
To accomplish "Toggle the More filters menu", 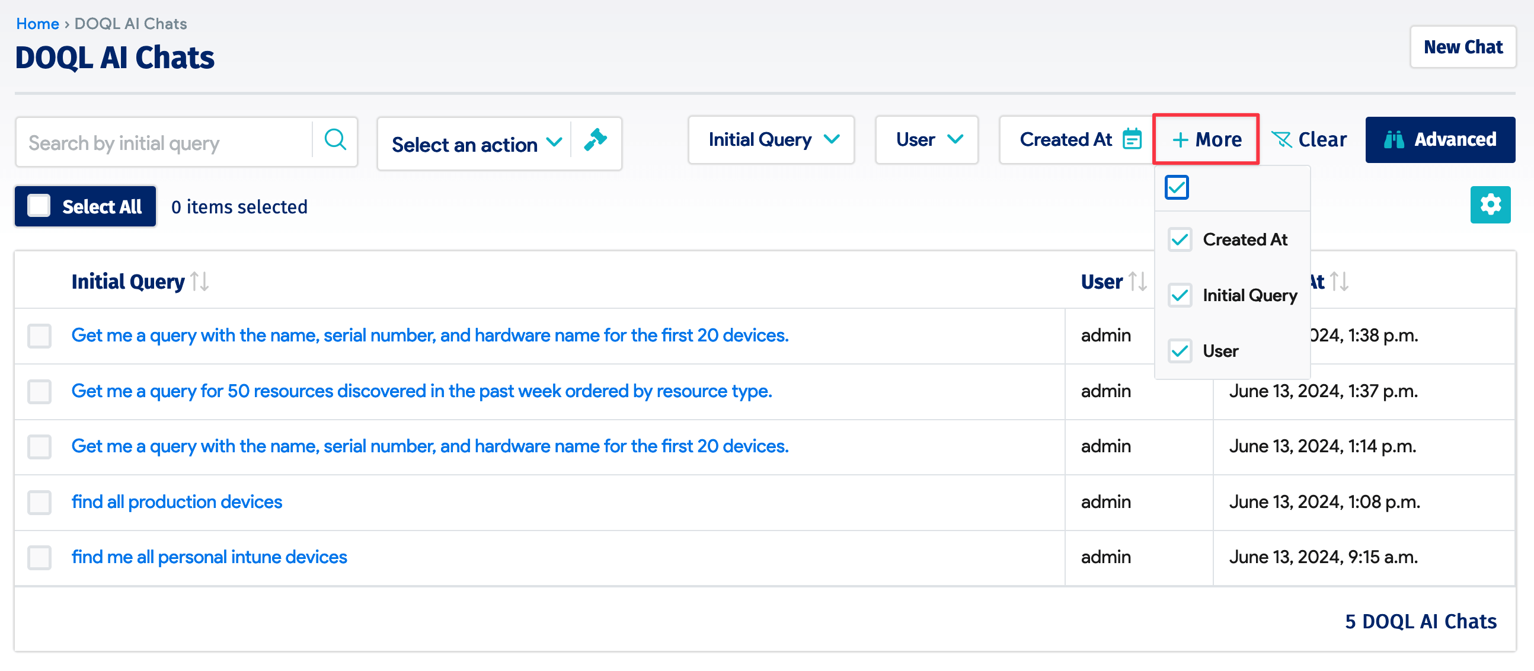I will coord(1206,140).
